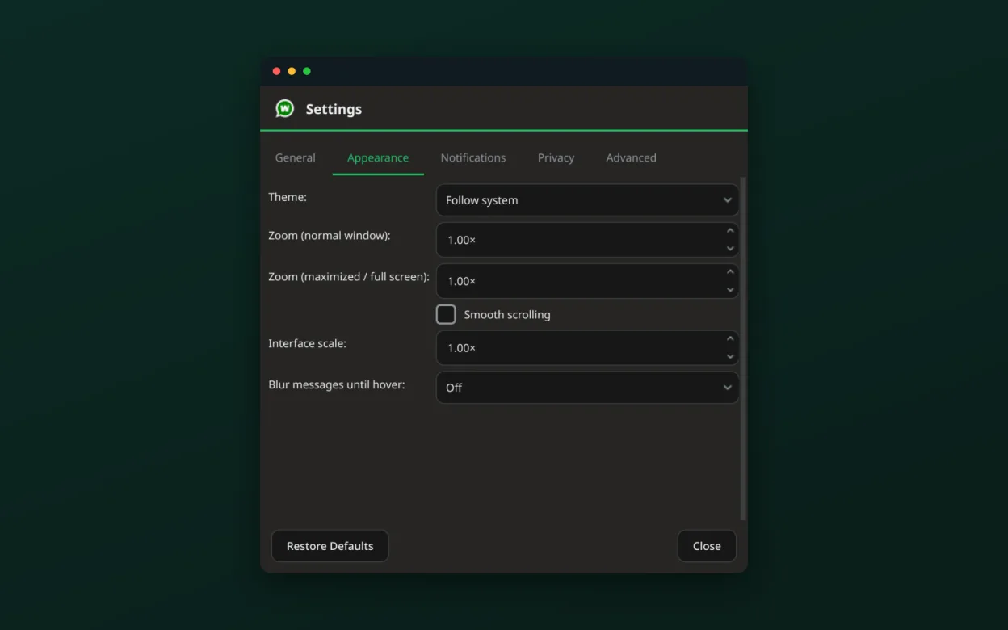
Task: Select the Appearance tab
Action: pyautogui.click(x=378, y=157)
